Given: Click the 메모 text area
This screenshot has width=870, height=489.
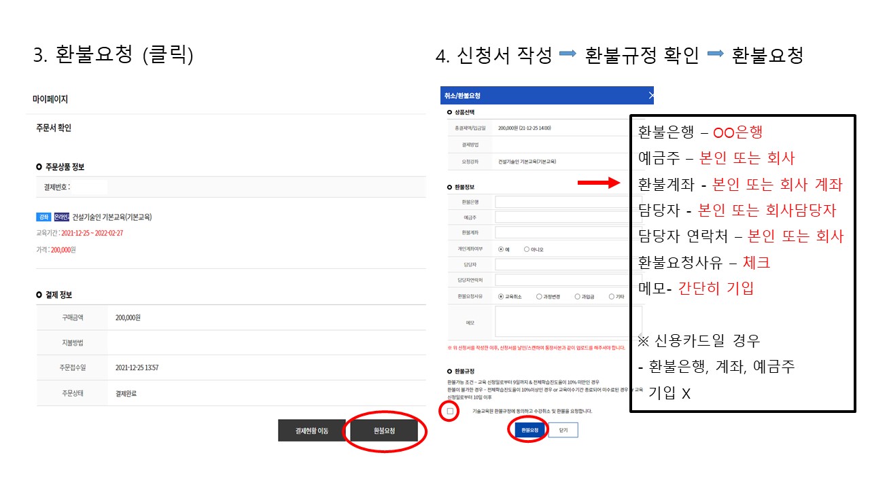Looking at the screenshot, I should click(x=563, y=321).
